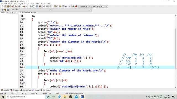Select the Project side tab
The width and height of the screenshot is (177, 99).
tap(3, 13)
